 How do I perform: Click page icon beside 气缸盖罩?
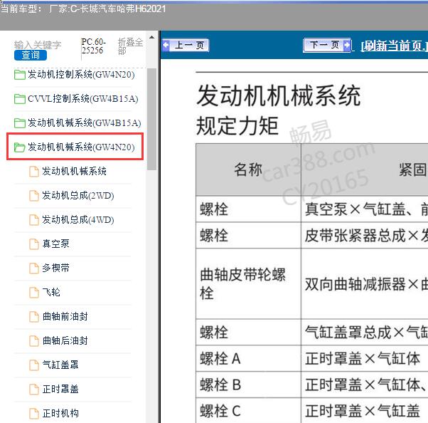(x=34, y=365)
